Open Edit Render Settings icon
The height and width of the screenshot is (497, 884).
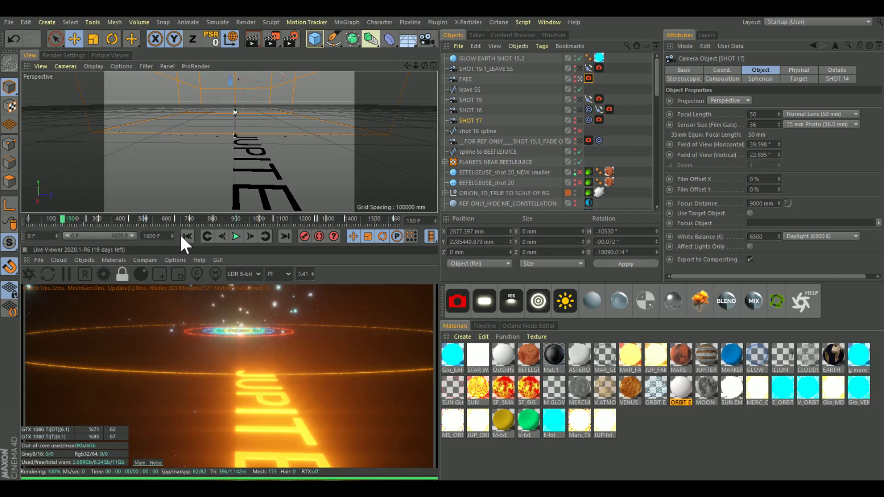[x=291, y=39]
